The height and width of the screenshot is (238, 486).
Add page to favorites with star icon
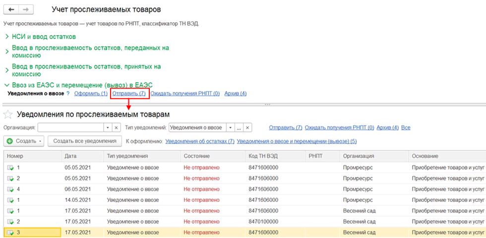[8, 115]
